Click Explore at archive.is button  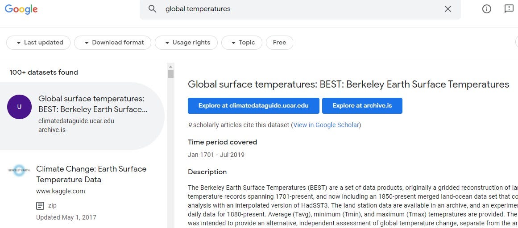pyautogui.click(x=362, y=106)
